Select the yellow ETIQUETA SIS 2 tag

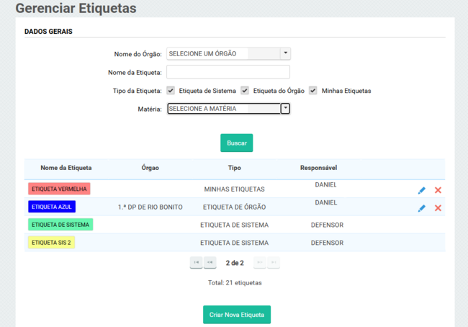click(51, 243)
